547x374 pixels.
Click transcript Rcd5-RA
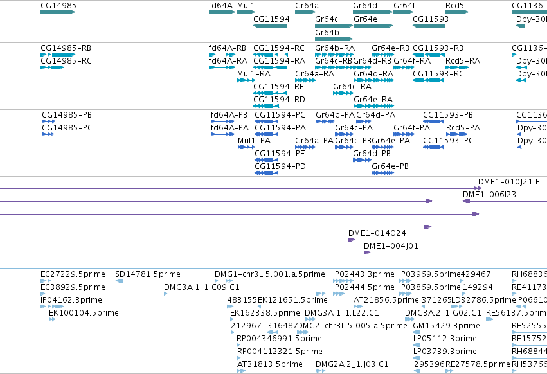[457, 67]
